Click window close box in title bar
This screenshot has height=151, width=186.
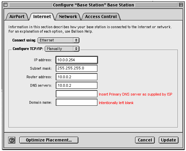[5, 5]
